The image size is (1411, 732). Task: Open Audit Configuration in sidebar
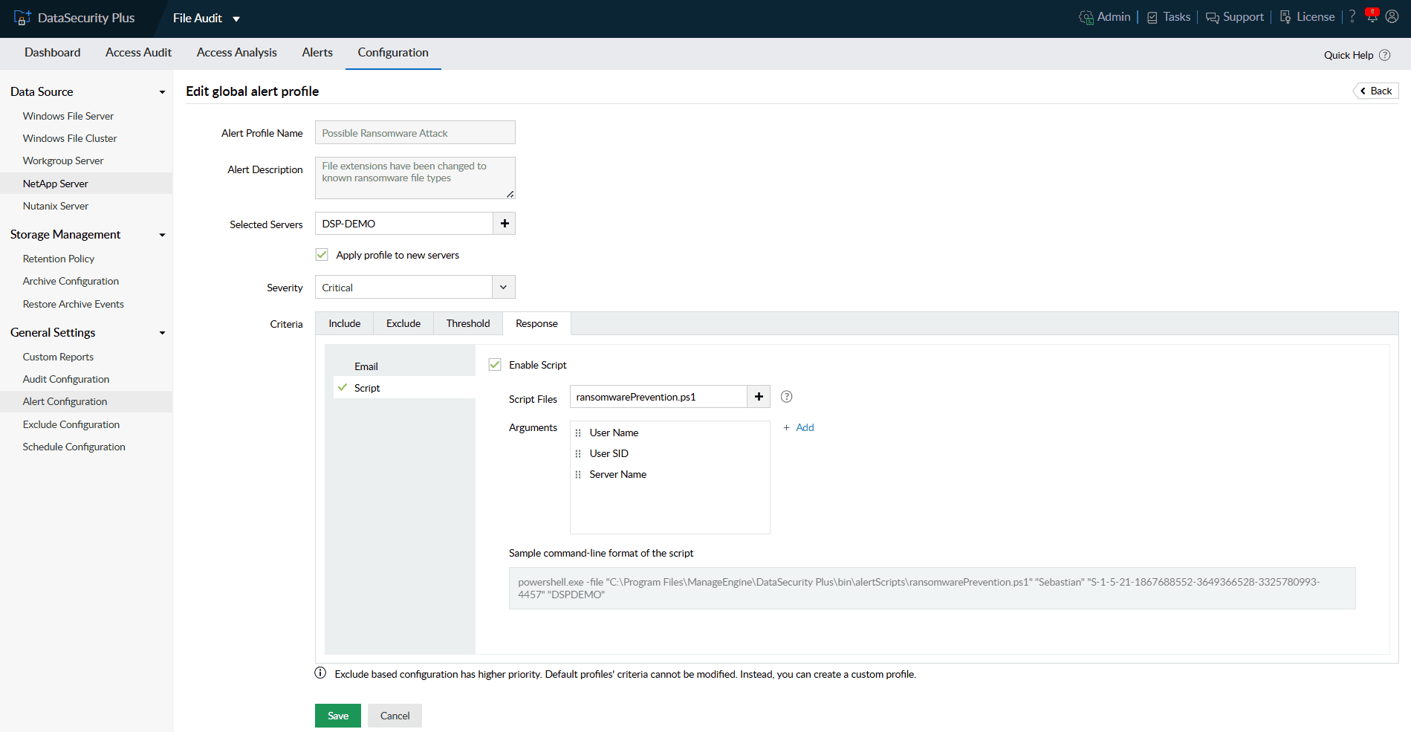(66, 379)
